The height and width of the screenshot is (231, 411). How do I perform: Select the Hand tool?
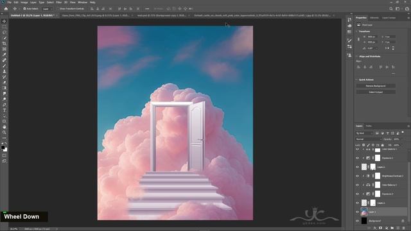click(x=4, y=127)
